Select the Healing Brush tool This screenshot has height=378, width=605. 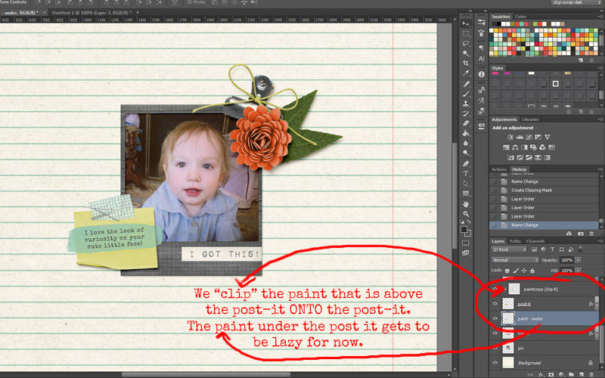pos(466,83)
